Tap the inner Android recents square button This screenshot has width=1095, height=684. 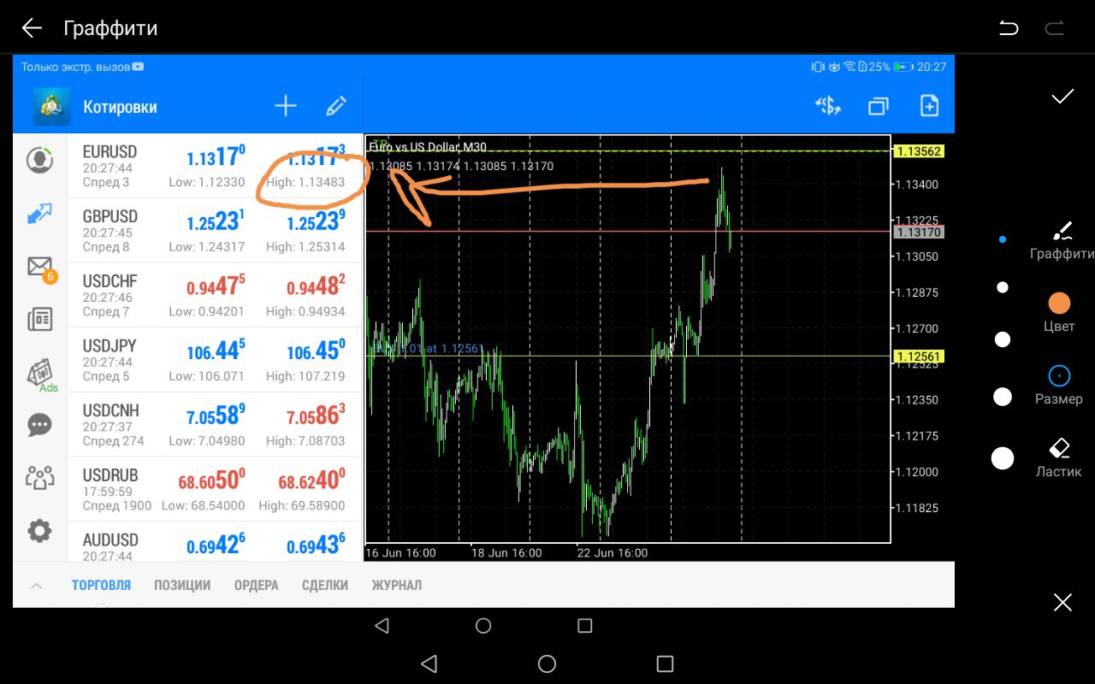pyautogui.click(x=585, y=626)
